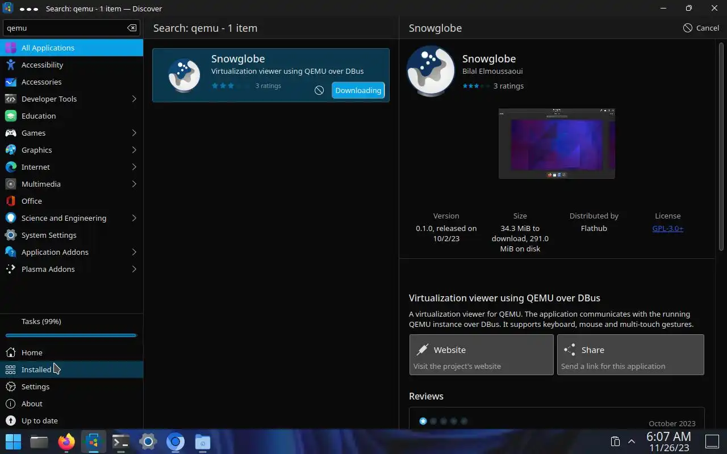Select the Application Addons icon
The image size is (727, 454).
(10, 252)
